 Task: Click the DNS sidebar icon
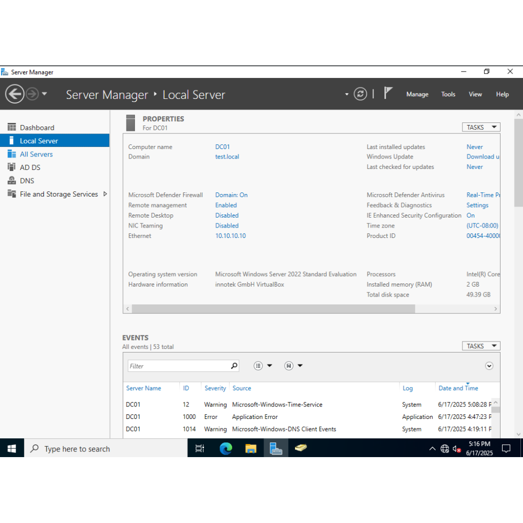pos(12,180)
